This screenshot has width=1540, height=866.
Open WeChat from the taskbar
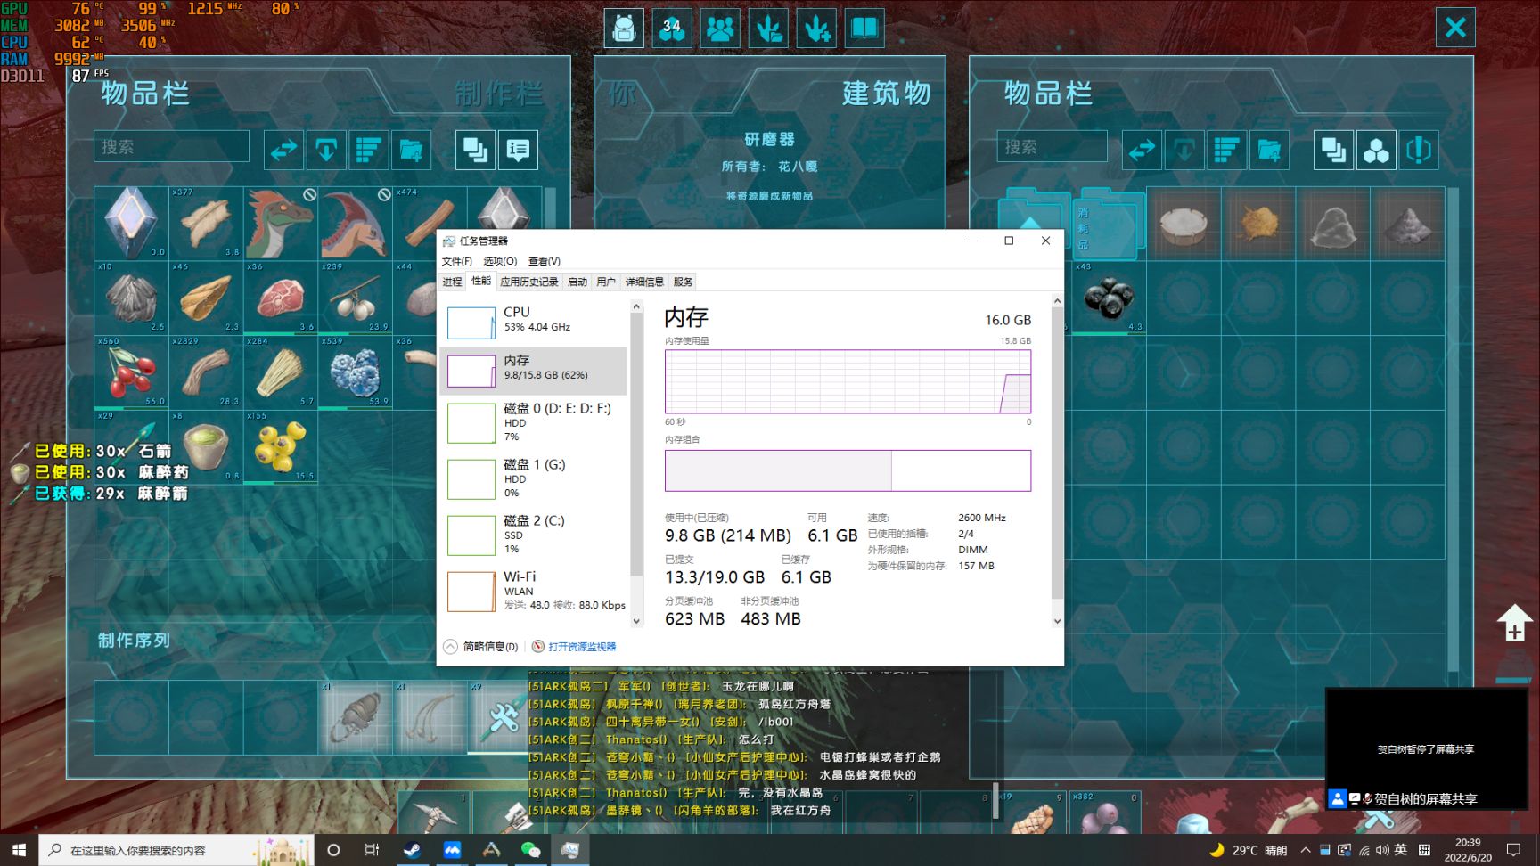tap(530, 850)
